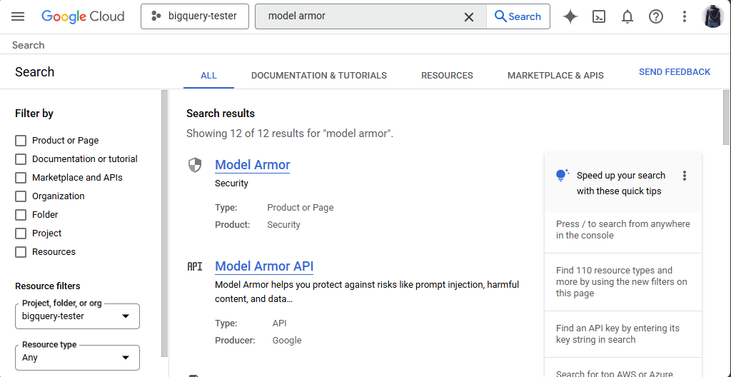731x377 pixels.
Task: Switch to Marketplace & APIs tab
Action: 555,75
